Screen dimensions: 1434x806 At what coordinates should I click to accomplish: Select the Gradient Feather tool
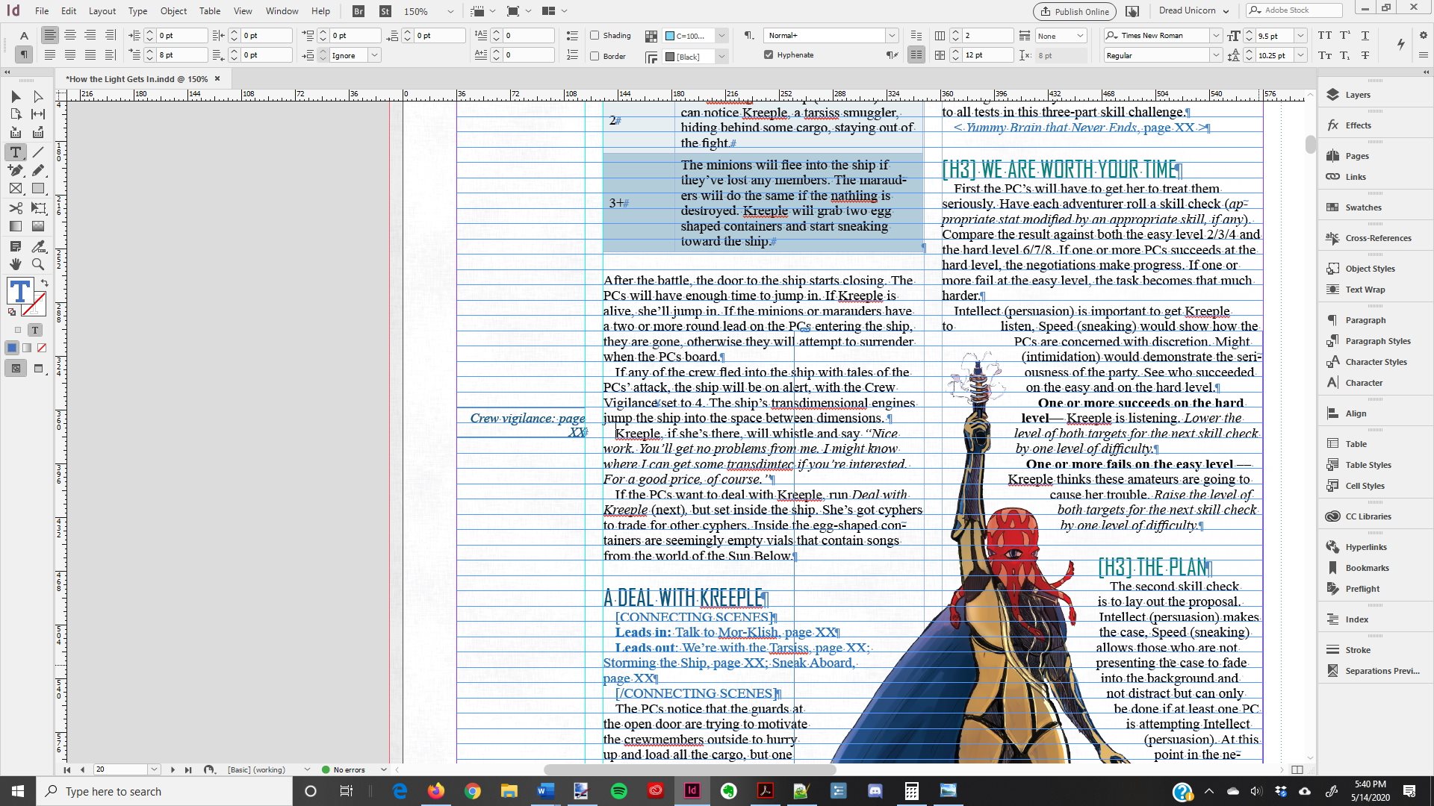pos(38,226)
